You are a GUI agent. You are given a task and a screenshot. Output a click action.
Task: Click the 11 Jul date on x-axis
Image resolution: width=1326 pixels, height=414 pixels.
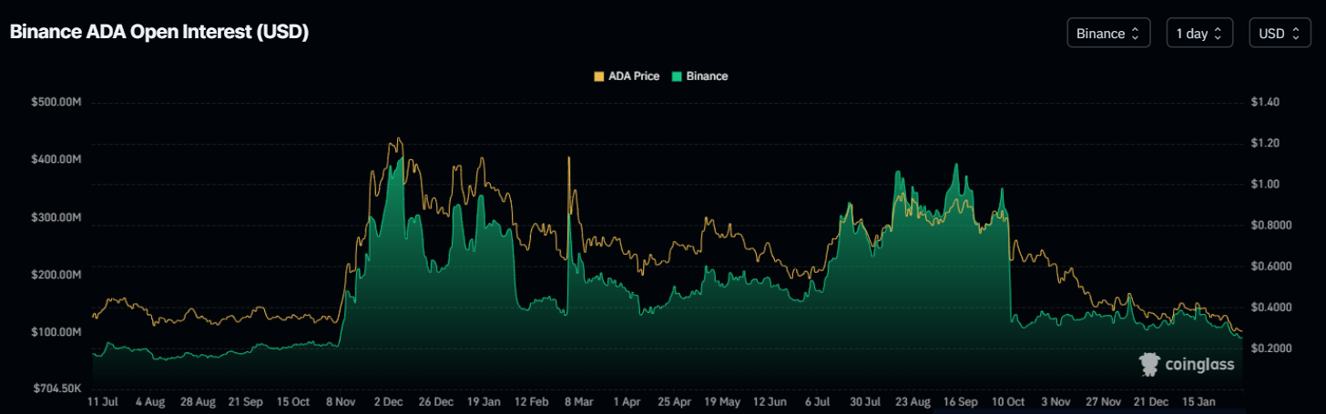coord(102,400)
